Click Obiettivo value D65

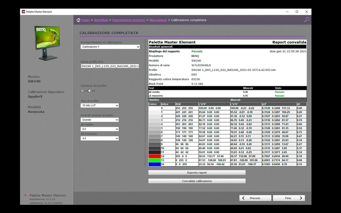pyautogui.click(x=194, y=75)
